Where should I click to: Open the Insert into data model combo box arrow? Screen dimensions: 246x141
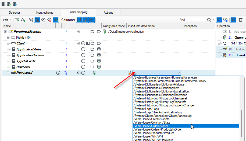coord(179,73)
